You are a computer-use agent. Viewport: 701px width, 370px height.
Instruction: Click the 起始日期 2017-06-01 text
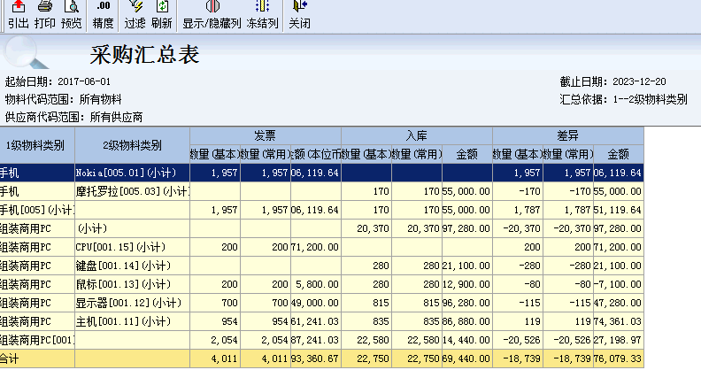pyautogui.click(x=58, y=81)
